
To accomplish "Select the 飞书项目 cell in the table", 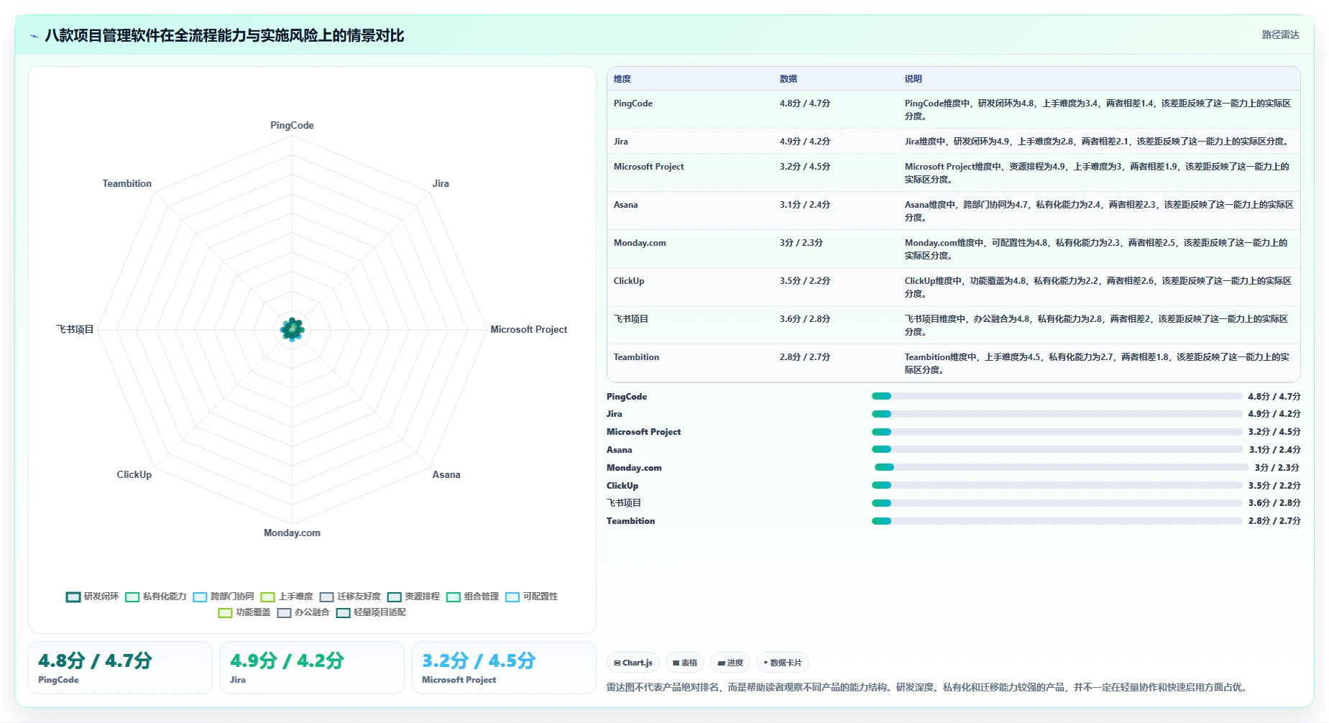I will tap(631, 319).
